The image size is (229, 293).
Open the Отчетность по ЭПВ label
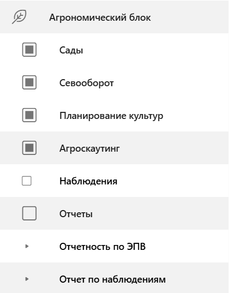103,247
